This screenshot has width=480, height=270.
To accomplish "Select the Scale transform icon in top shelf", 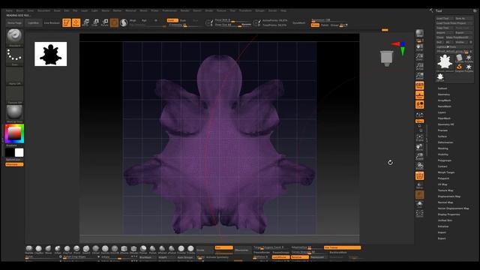I will [x=95, y=22].
